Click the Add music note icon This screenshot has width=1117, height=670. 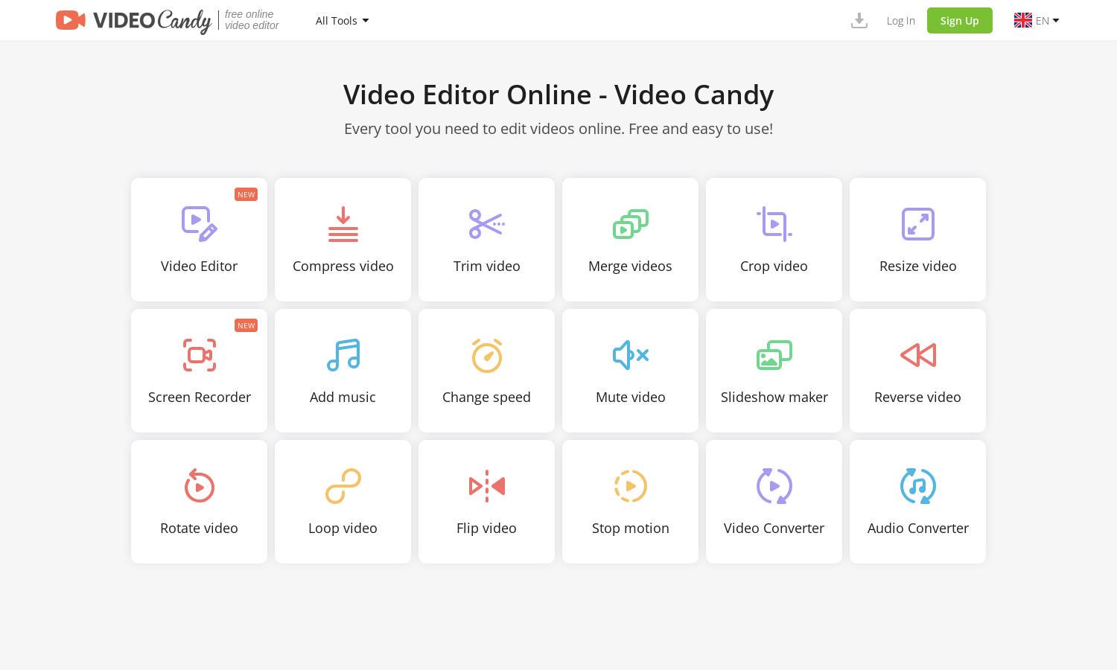pyautogui.click(x=343, y=355)
